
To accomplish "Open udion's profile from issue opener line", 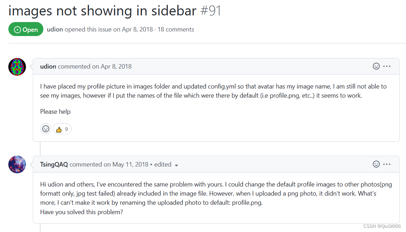I will (x=55, y=29).
